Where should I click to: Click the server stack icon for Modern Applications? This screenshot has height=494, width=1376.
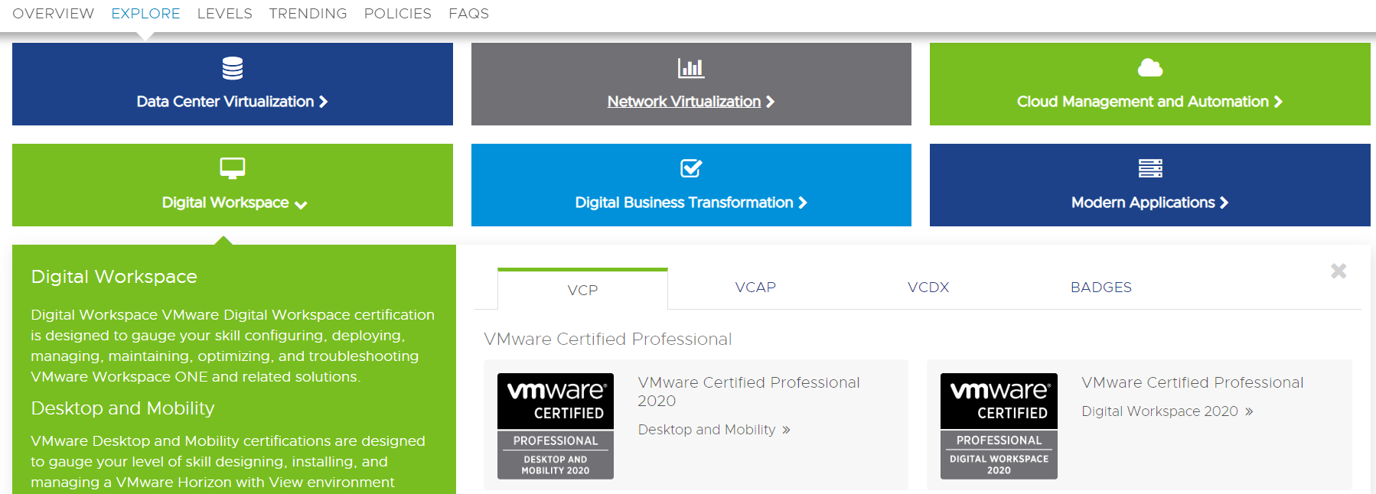pyautogui.click(x=1149, y=168)
